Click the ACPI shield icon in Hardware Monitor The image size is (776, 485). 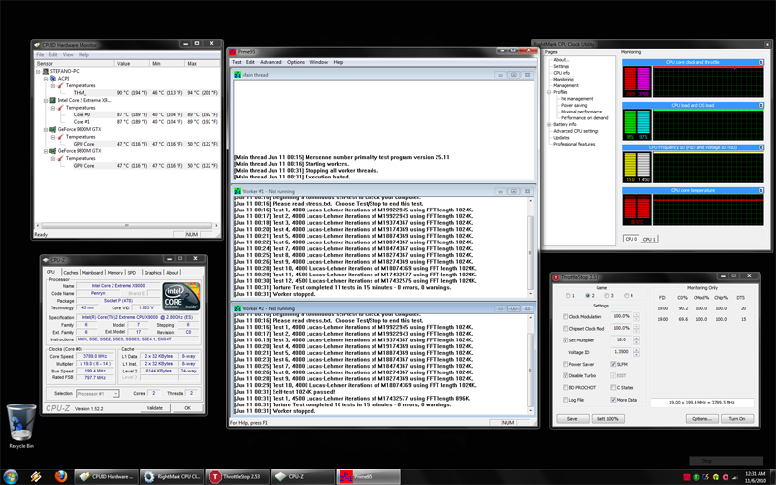click(x=53, y=79)
